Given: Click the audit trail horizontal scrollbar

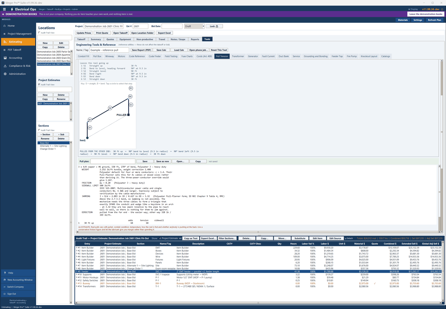Looking at the screenshot, I should (x=258, y=303).
